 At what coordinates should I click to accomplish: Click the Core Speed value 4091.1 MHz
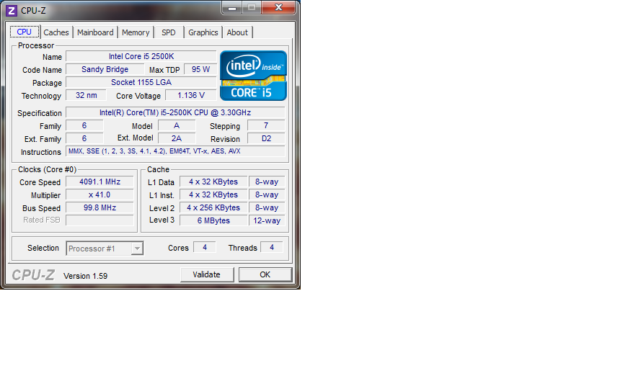pos(100,182)
